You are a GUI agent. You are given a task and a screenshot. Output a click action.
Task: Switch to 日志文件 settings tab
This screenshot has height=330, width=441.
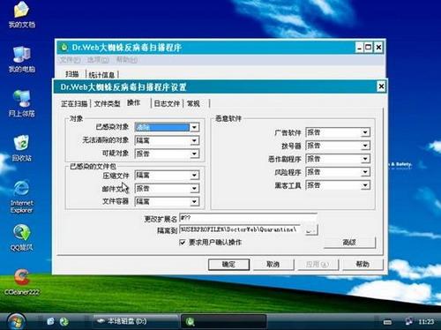pos(167,103)
